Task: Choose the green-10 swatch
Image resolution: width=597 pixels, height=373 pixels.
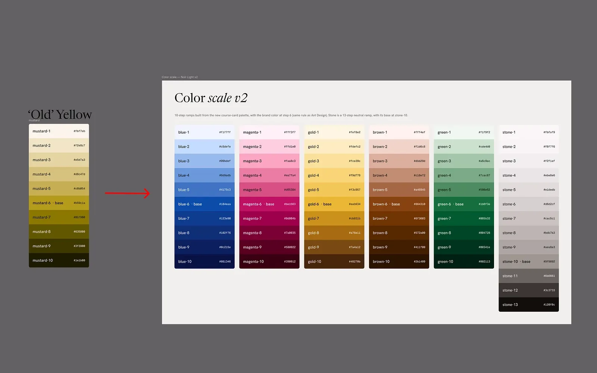Action: [x=464, y=261]
